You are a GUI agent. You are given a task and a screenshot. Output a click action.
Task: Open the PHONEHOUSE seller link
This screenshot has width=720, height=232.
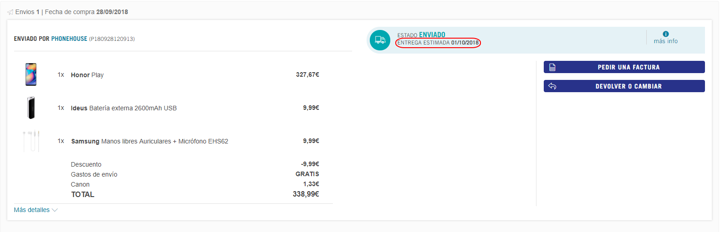tap(69, 39)
